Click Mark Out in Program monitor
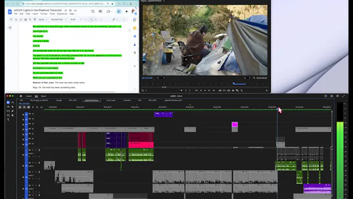This screenshot has width=353, height=199. coord(190,91)
